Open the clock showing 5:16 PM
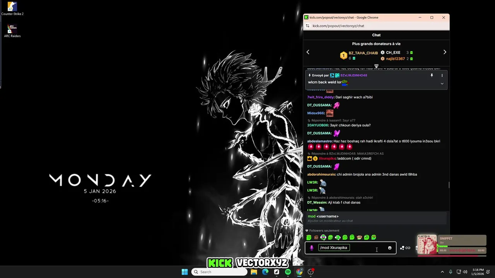 [x=477, y=272]
